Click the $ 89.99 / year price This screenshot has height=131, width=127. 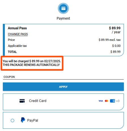[115, 30]
